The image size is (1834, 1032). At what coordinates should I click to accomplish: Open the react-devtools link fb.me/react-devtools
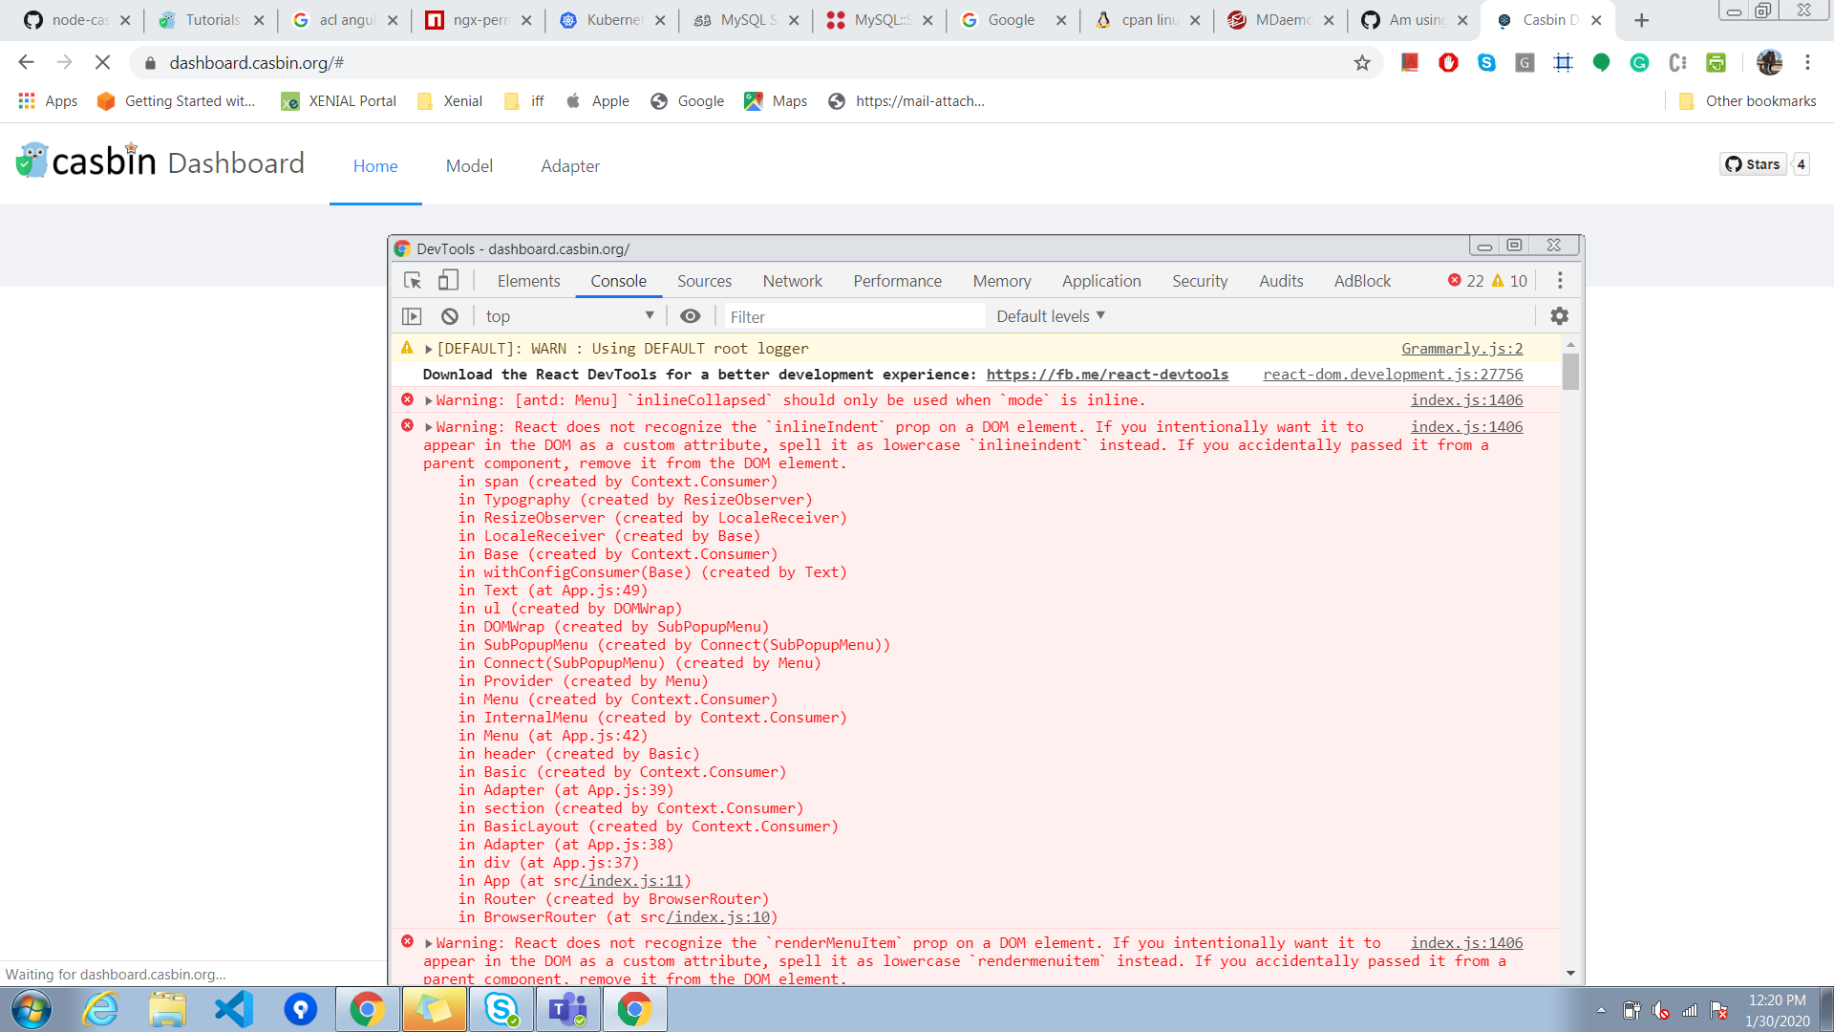point(1107,374)
